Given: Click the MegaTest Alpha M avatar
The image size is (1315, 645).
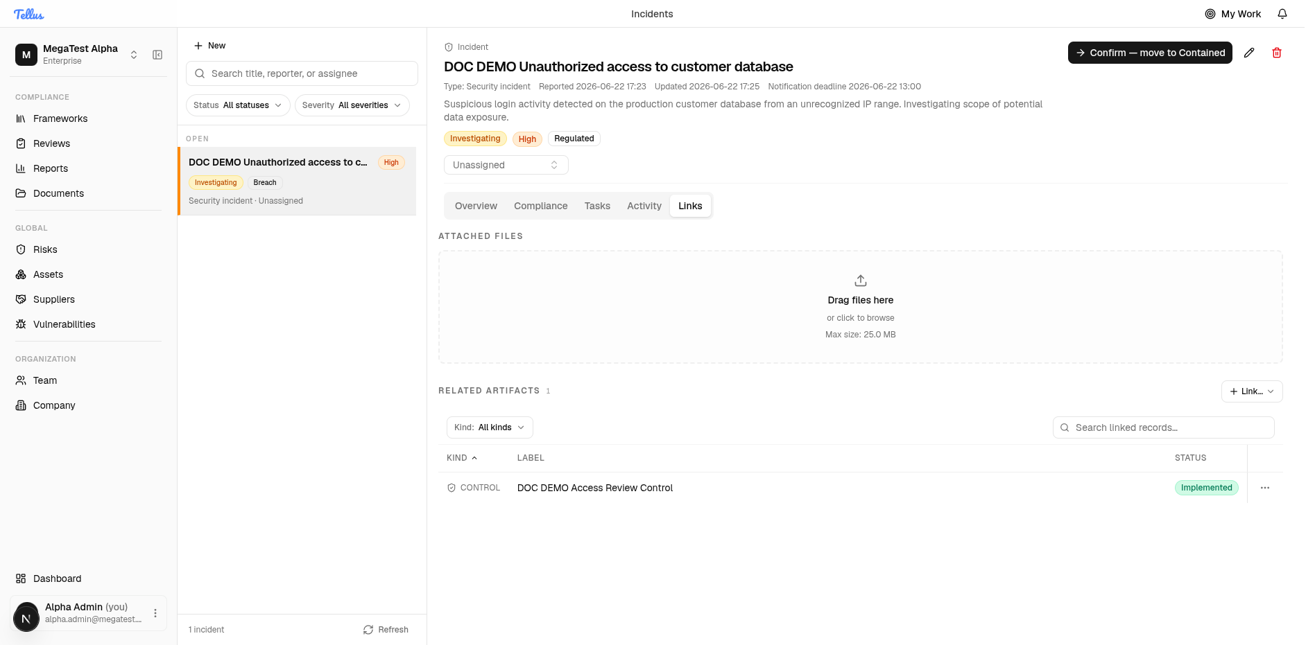Looking at the screenshot, I should pyautogui.click(x=26, y=55).
